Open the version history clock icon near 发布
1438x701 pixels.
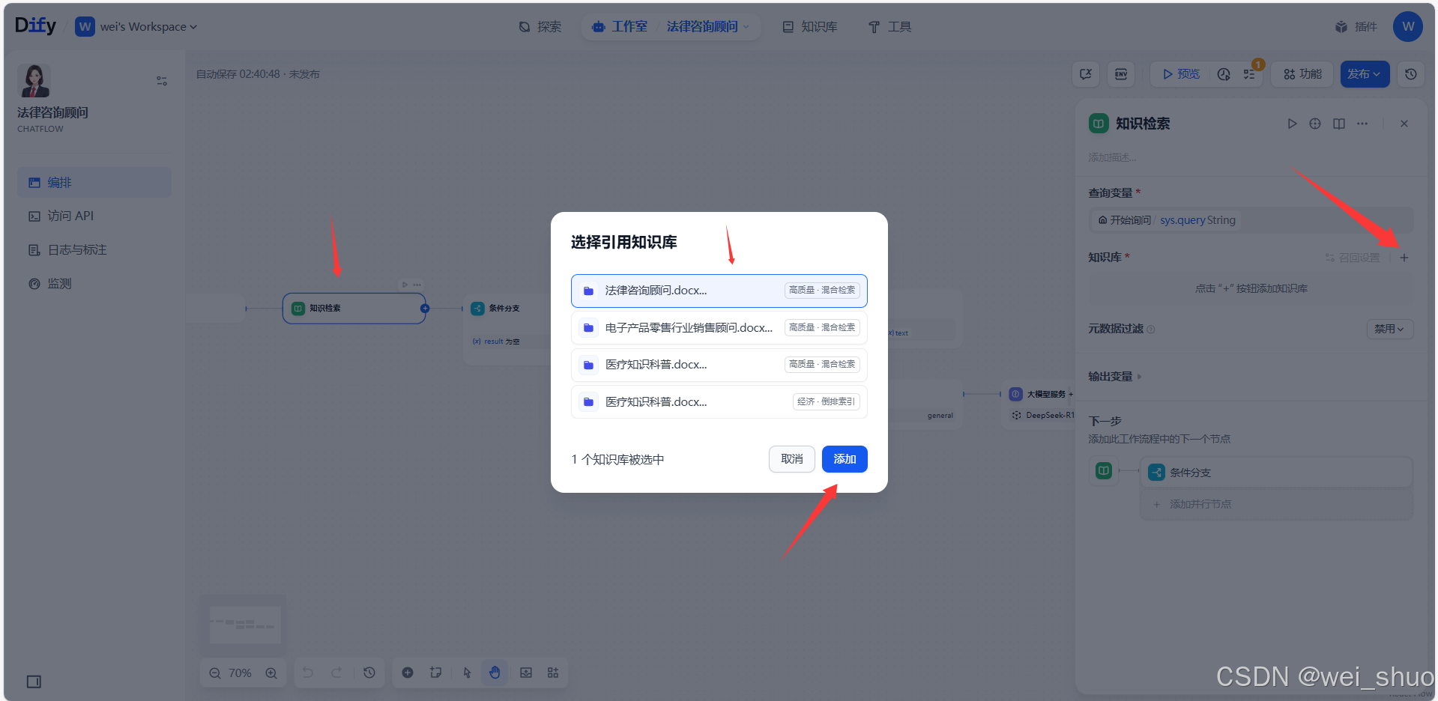pos(1411,74)
